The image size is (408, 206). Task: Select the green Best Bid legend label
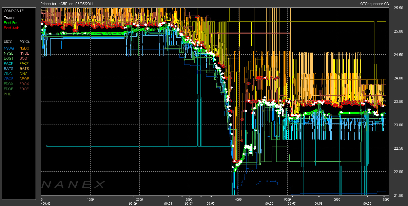10,22
